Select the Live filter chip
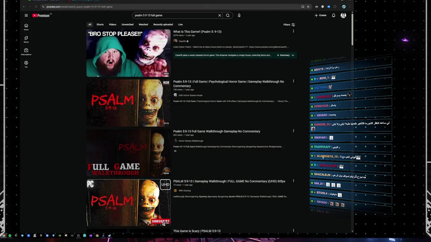This screenshot has height=242, width=431. [180, 25]
